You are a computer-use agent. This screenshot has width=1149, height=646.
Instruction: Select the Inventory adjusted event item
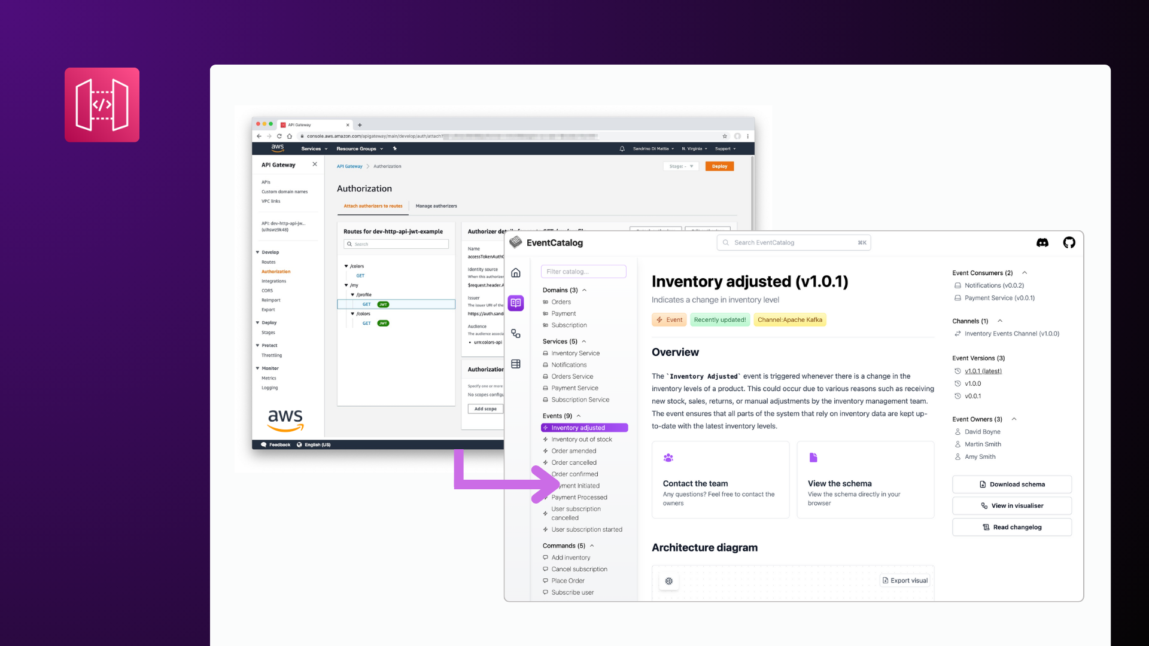pyautogui.click(x=579, y=428)
